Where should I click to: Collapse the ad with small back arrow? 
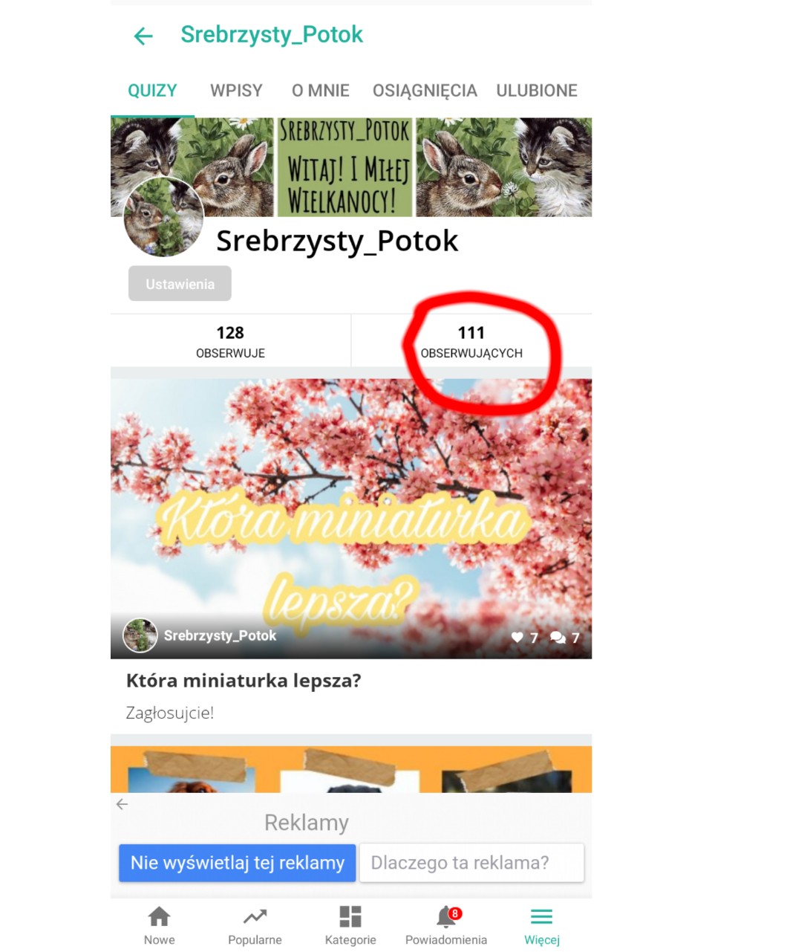click(123, 804)
